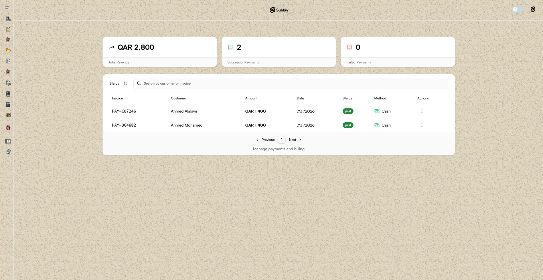The image size is (543, 280).
Task: Click the search magnifier icon
Action: [139, 83]
